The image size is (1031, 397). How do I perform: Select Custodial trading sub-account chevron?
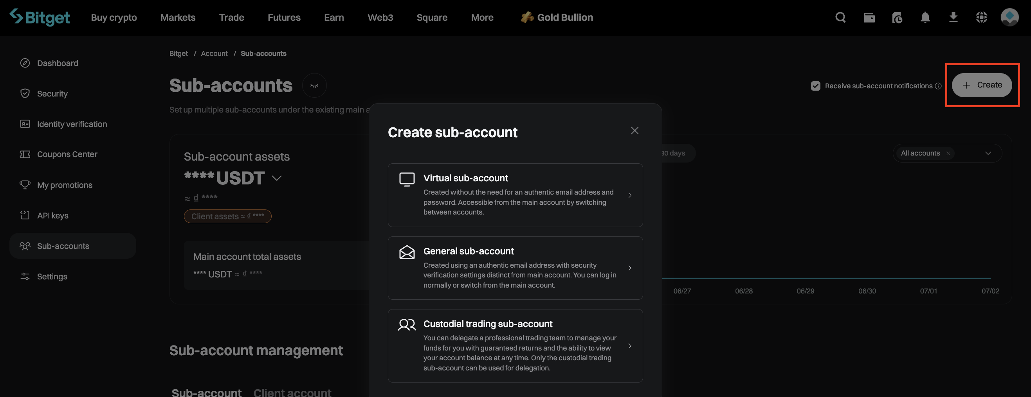[629, 346]
